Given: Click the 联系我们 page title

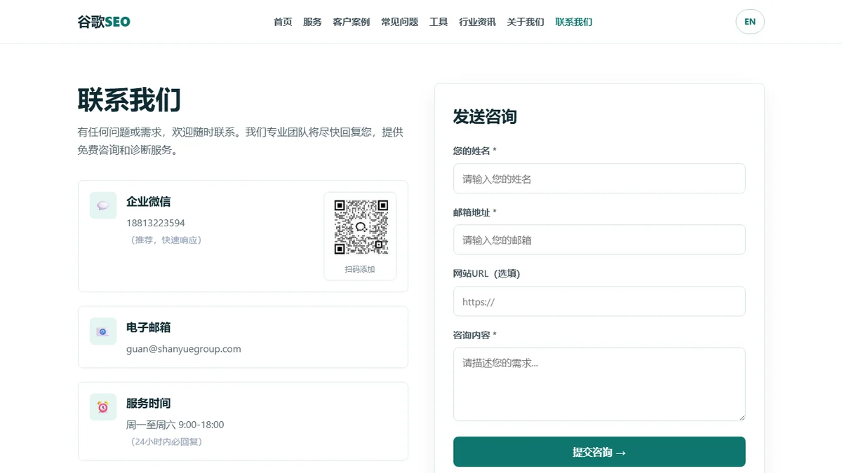Looking at the screenshot, I should [129, 101].
